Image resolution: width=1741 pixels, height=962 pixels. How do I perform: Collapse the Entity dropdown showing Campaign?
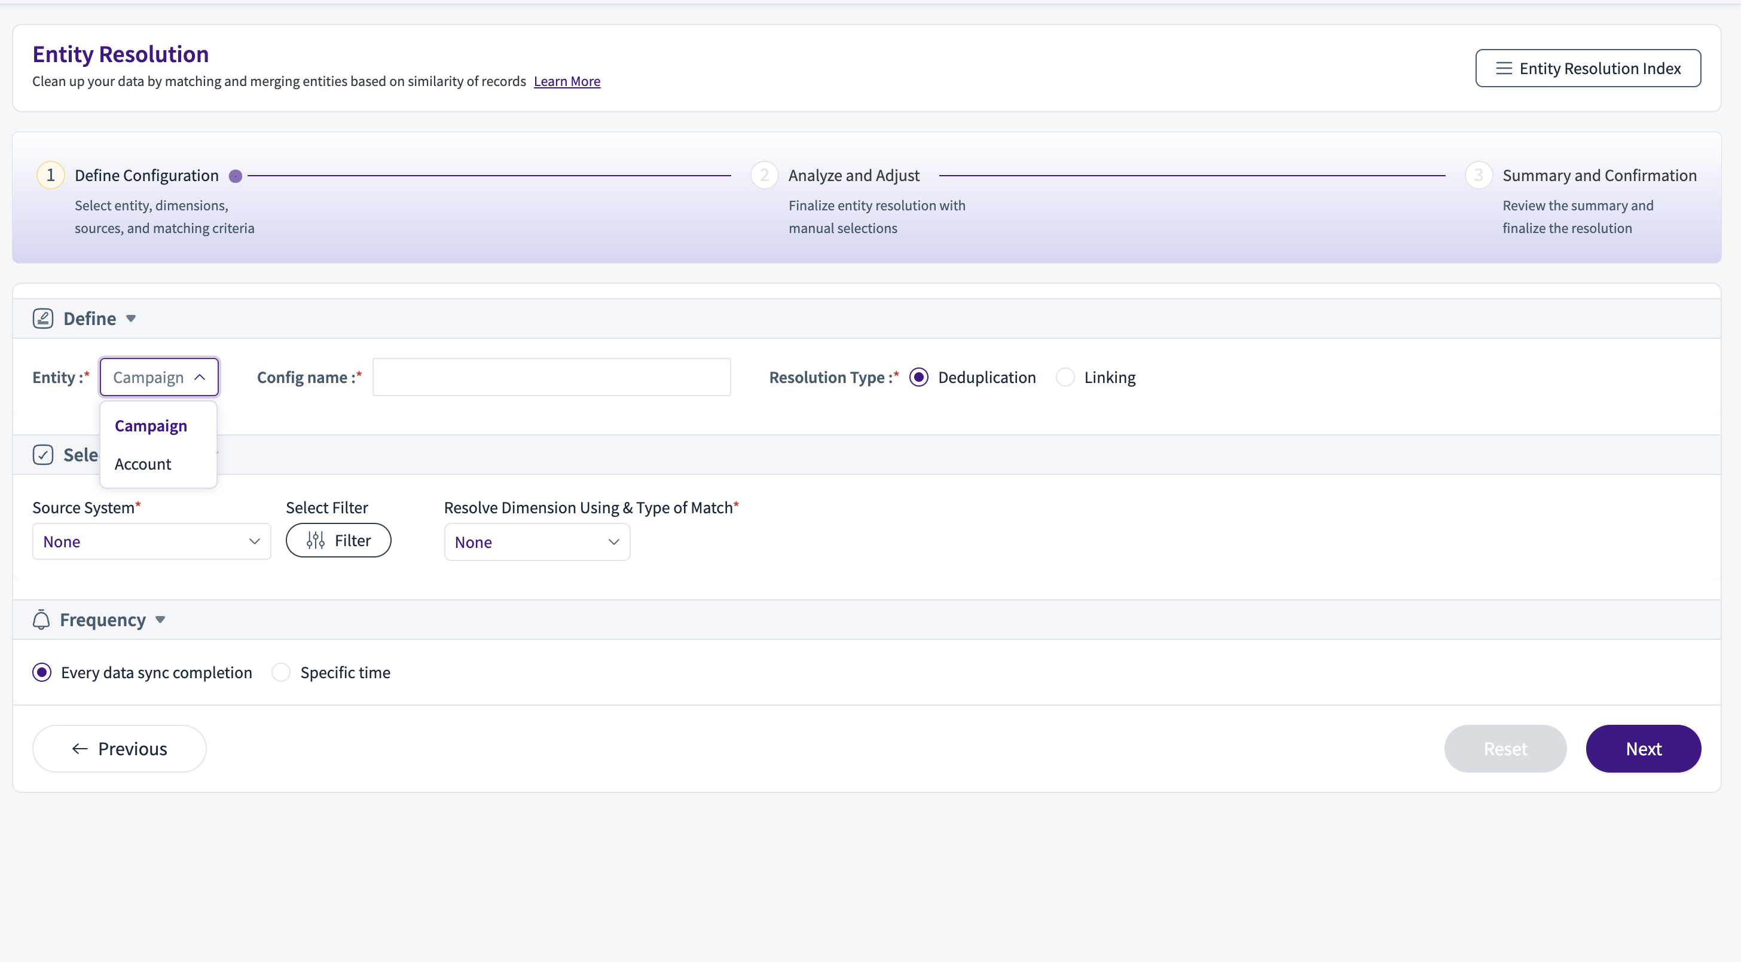(160, 377)
